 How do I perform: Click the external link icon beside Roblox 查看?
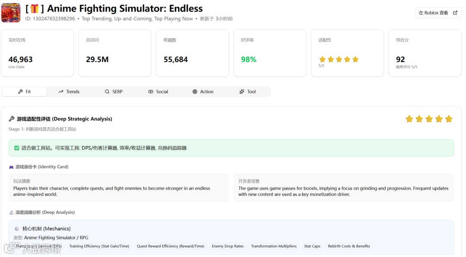[x=455, y=13]
